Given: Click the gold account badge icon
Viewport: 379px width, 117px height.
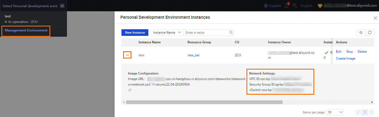Looking at the screenshot, I should tap(320, 6).
